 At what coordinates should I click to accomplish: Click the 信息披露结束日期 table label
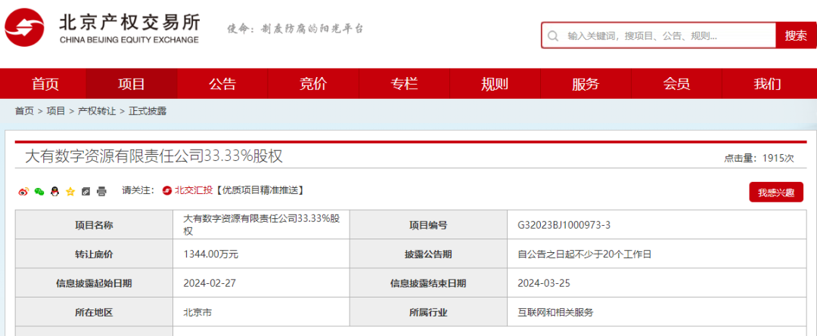coord(427,283)
